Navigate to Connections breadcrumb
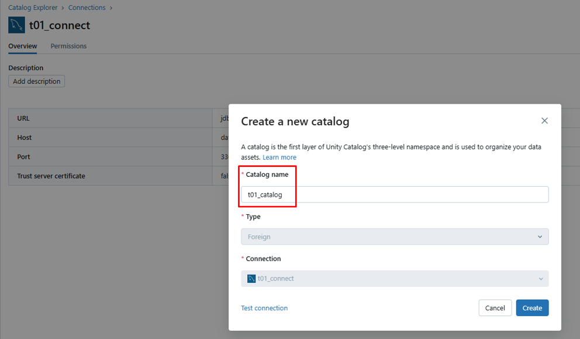580x339 pixels. 87,8
